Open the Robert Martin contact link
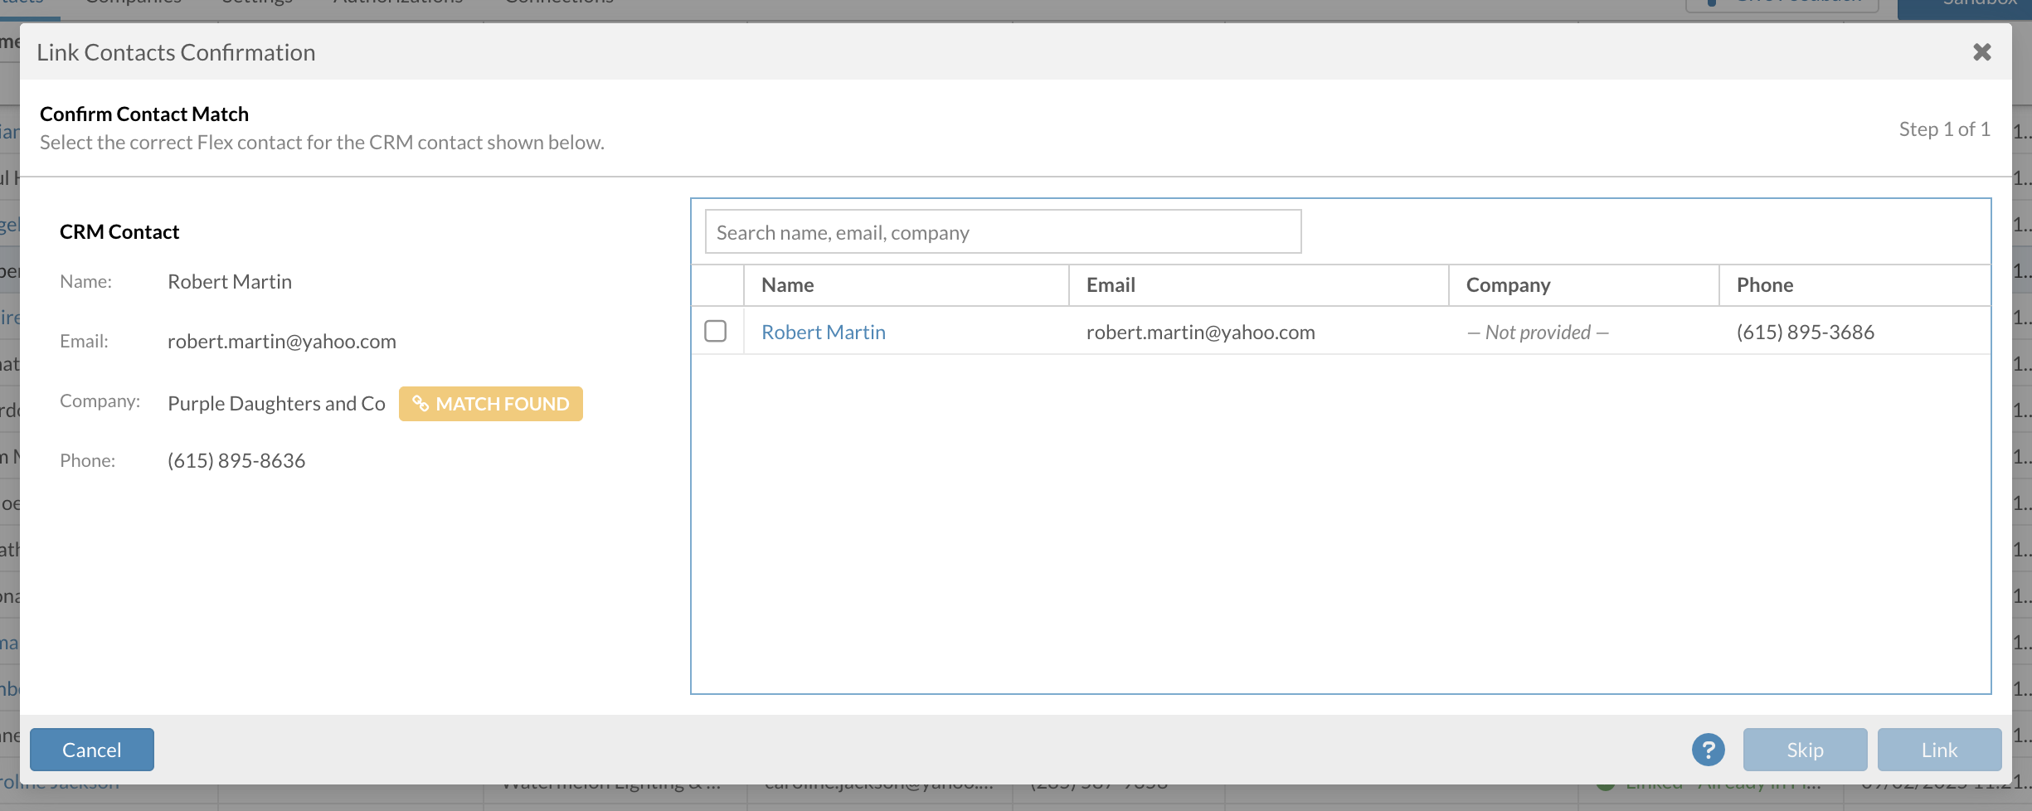Image resolution: width=2032 pixels, height=811 pixels. [x=823, y=333]
